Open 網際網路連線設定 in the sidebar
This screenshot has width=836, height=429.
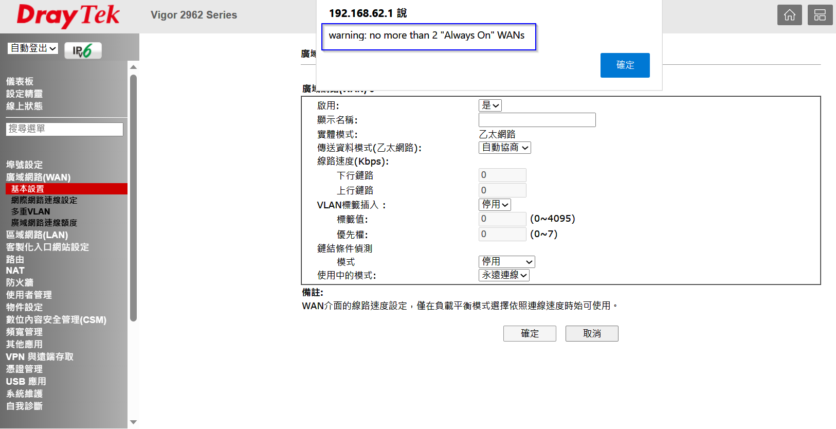pos(44,200)
